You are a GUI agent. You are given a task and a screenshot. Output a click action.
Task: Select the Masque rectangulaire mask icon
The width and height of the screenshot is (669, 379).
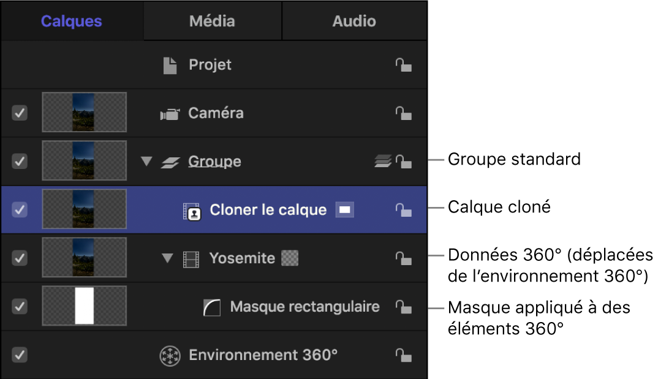211,306
